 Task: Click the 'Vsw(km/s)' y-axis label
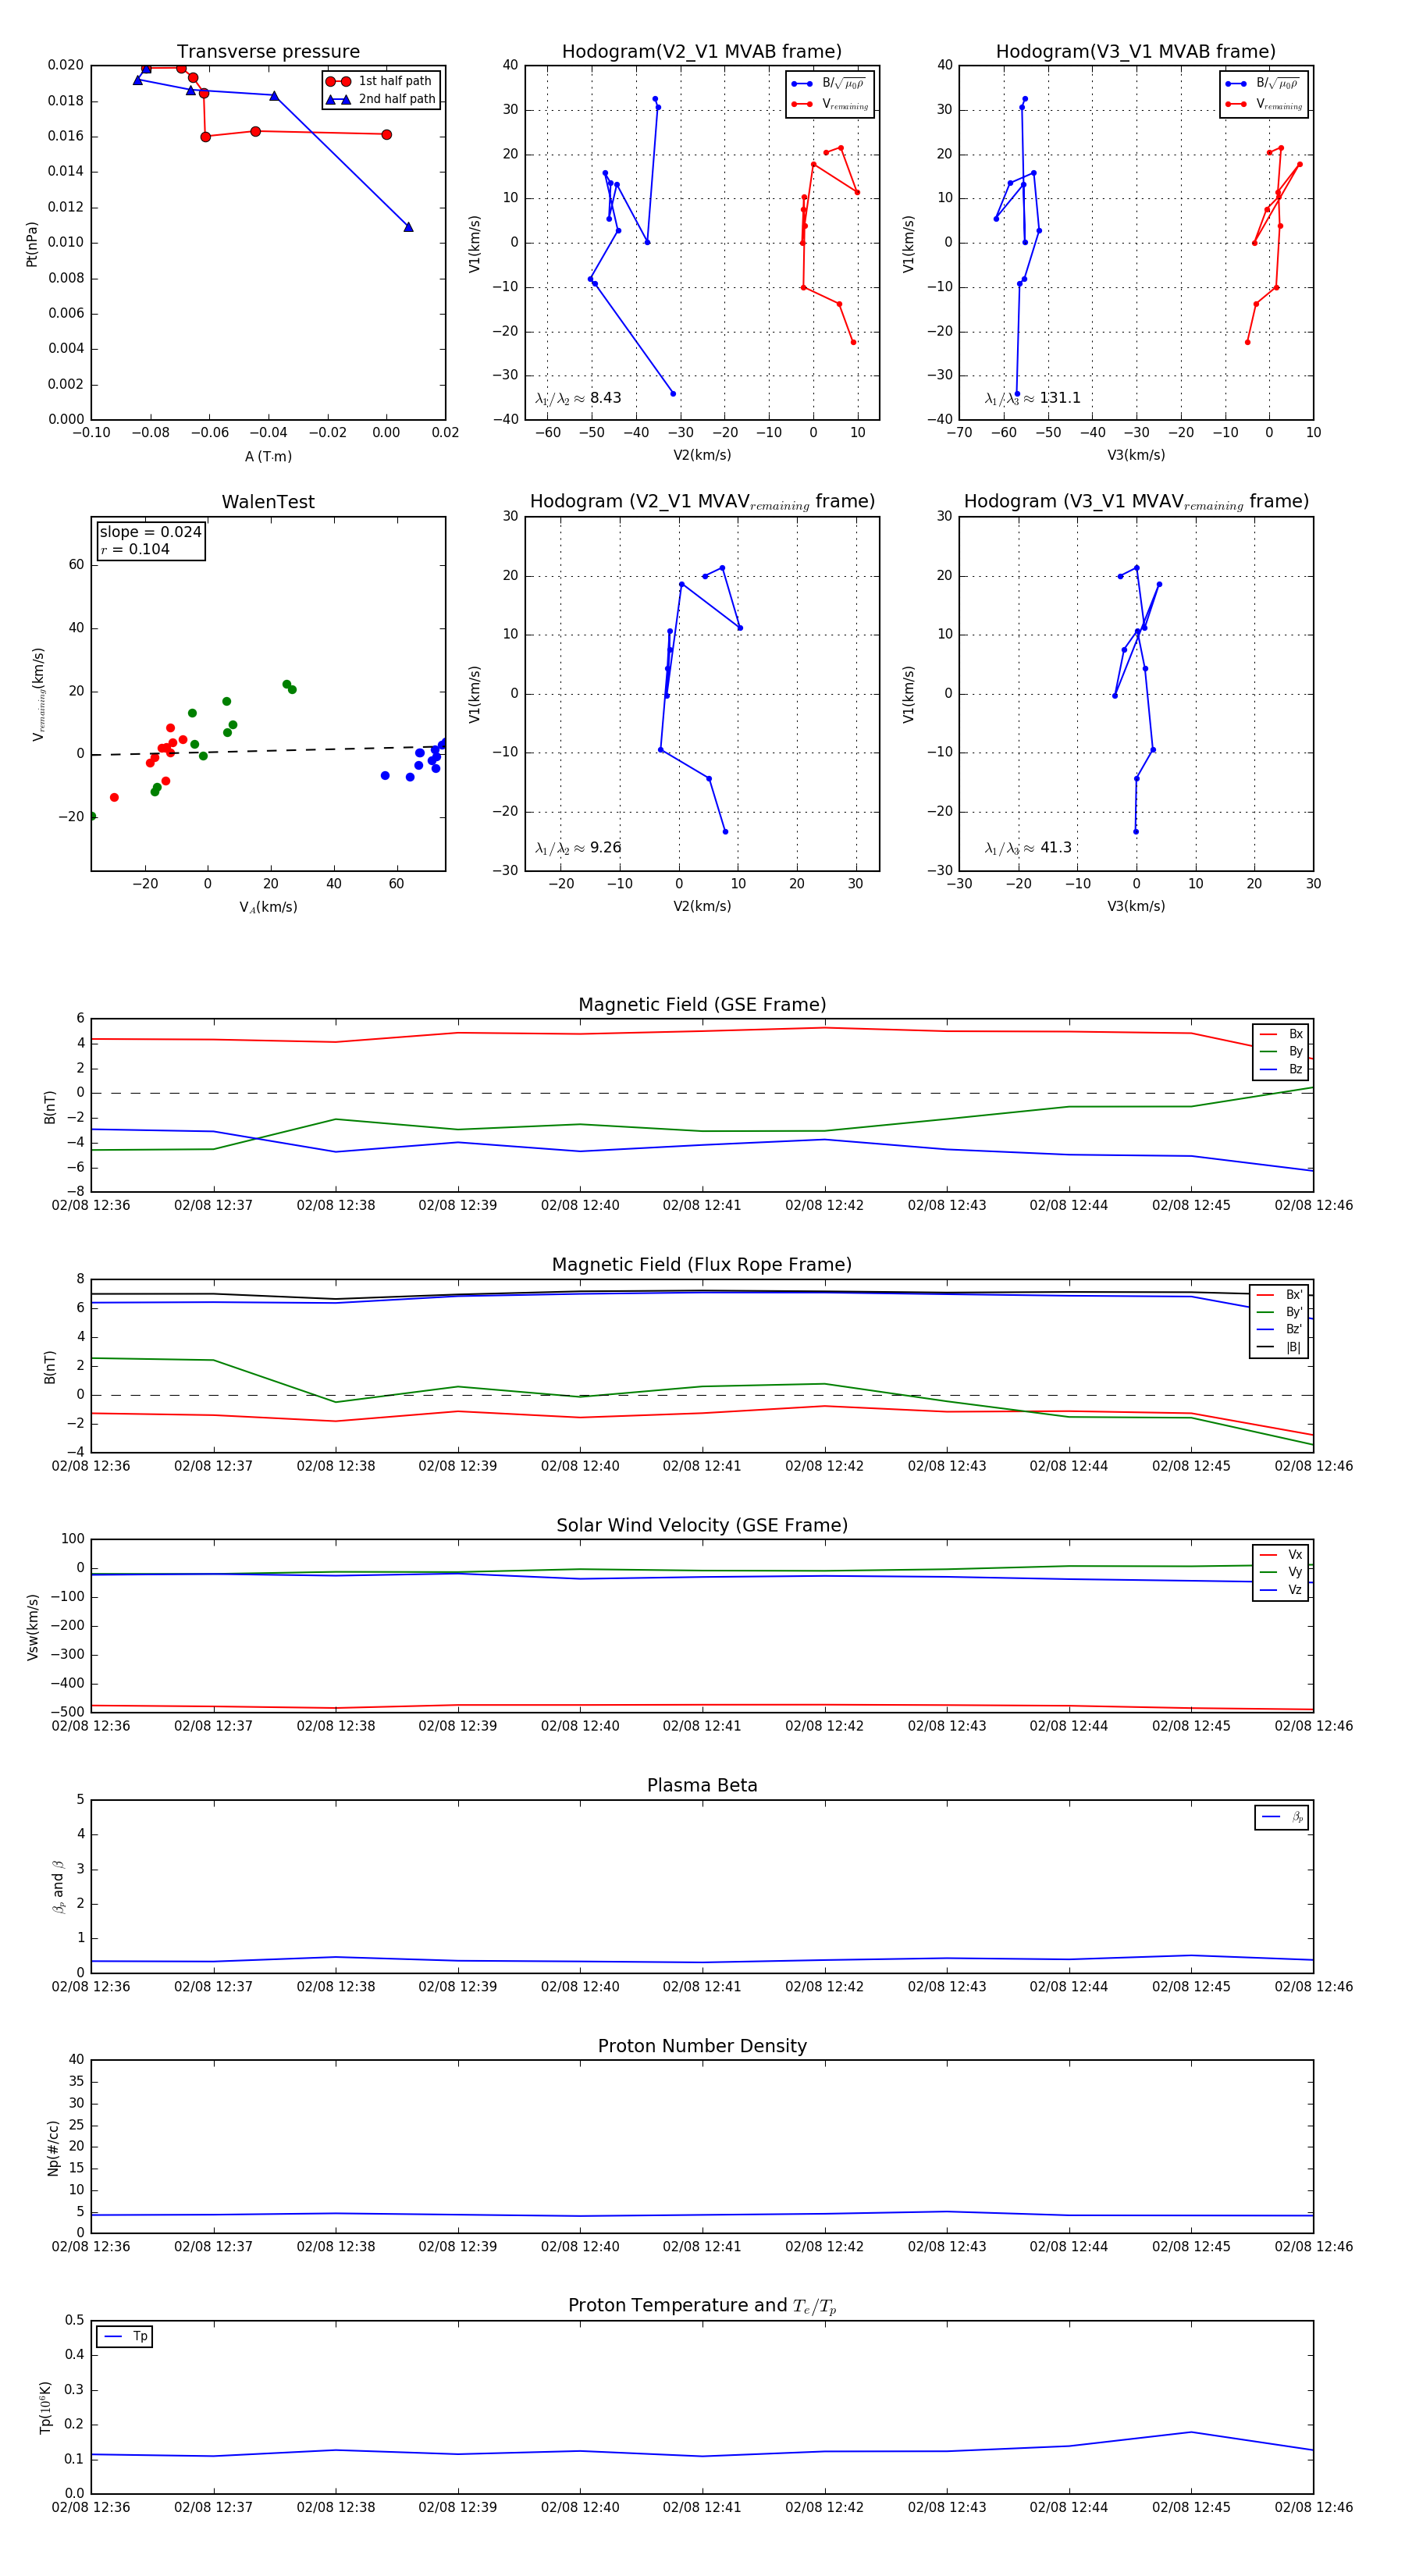(x=33, y=1627)
